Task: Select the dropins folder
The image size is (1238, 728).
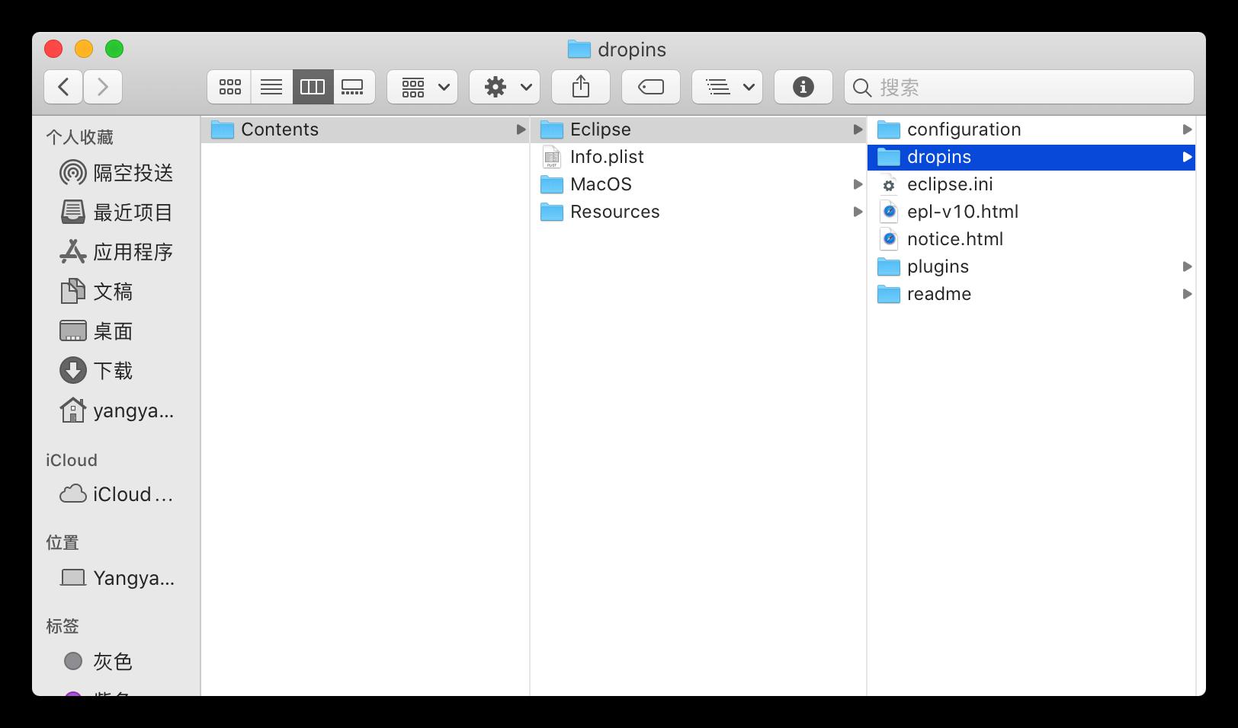Action: coord(1031,157)
